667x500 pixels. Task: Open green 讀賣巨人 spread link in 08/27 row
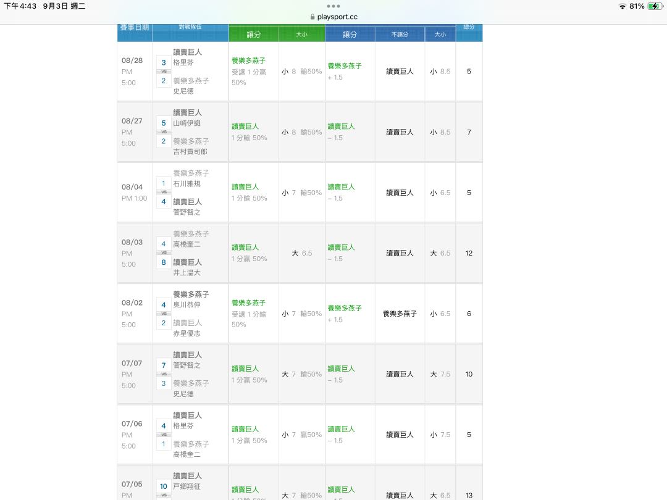point(245,127)
